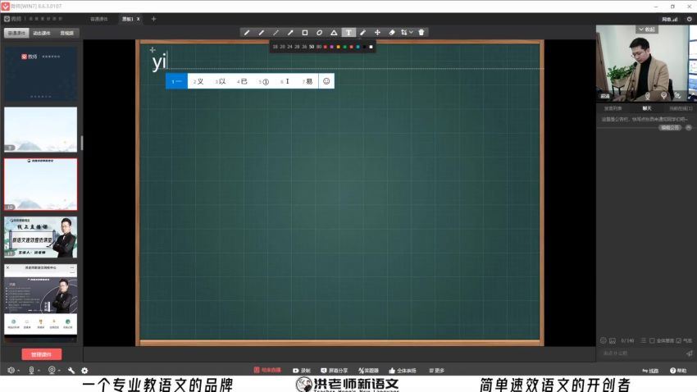This screenshot has height=392, width=697.
Task: Open the emoji picker in IME bar
Action: pyautogui.click(x=326, y=81)
